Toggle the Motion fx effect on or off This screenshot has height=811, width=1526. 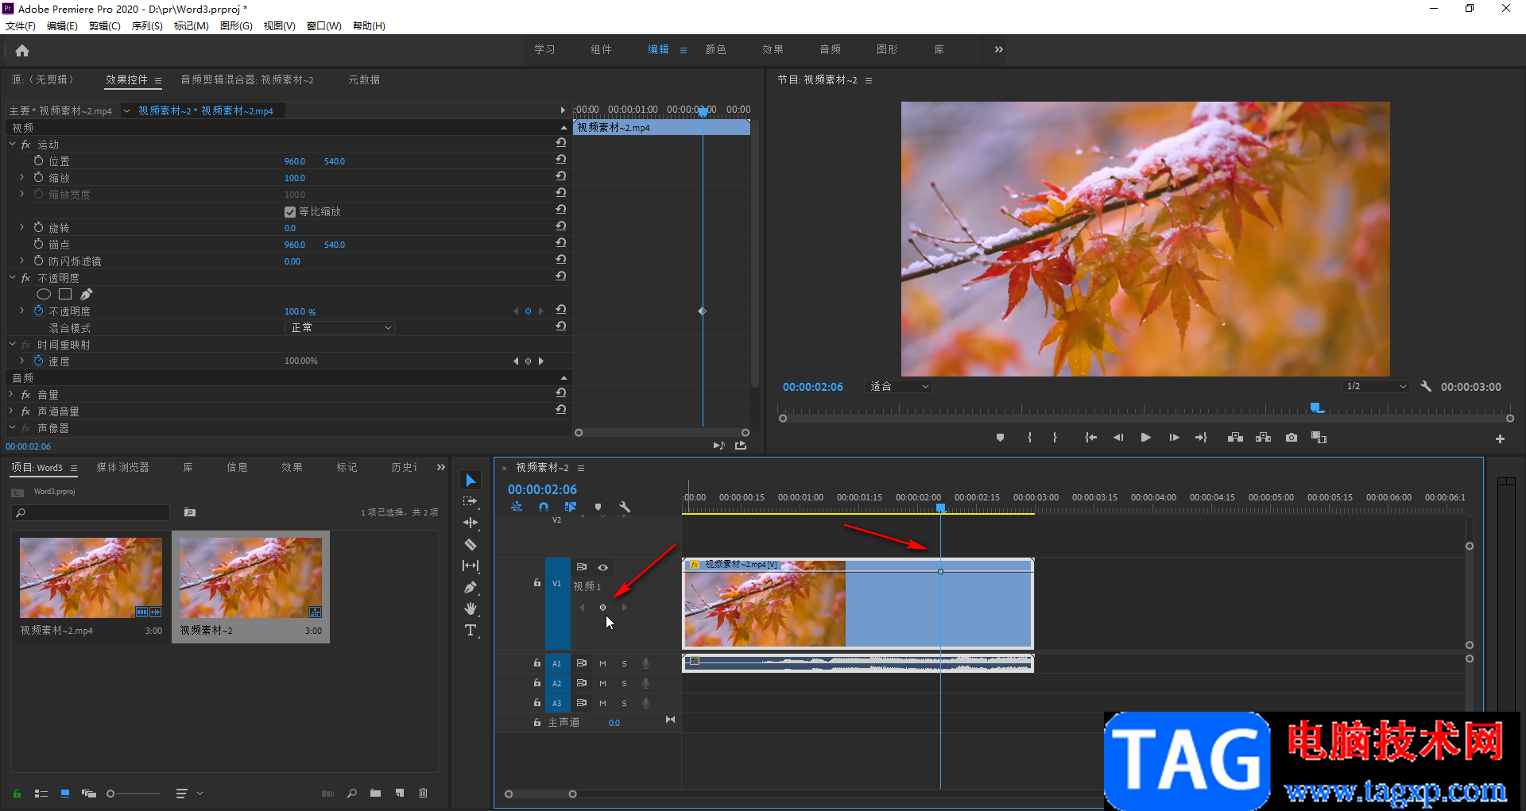[x=25, y=145]
